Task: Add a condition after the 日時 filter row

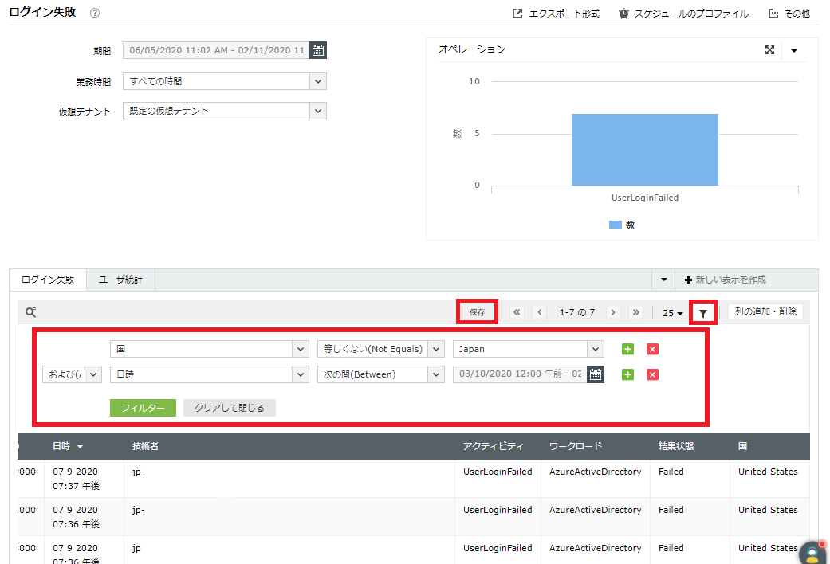Action: (x=627, y=374)
